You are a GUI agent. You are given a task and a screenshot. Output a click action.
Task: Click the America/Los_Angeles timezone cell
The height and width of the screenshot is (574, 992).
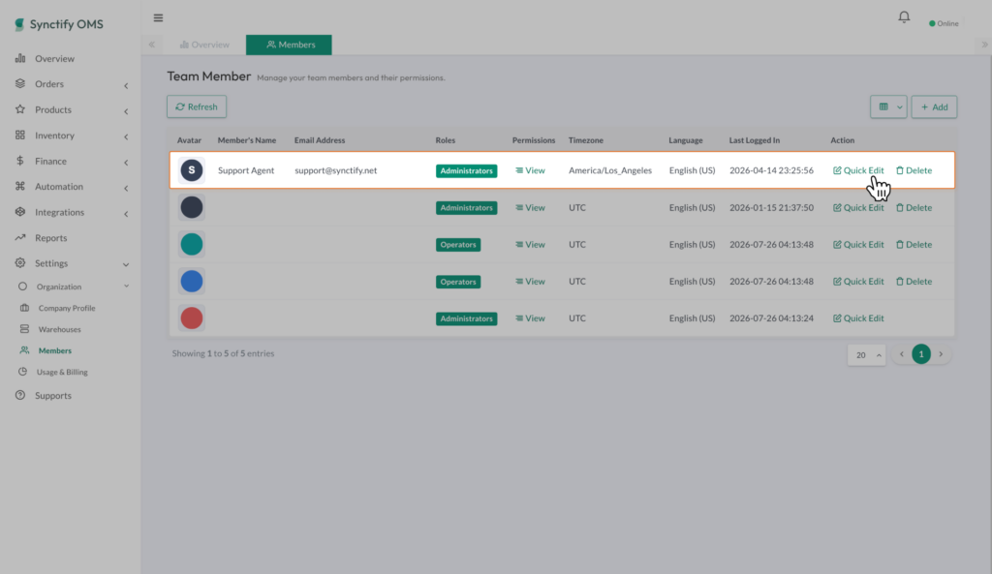click(x=610, y=170)
